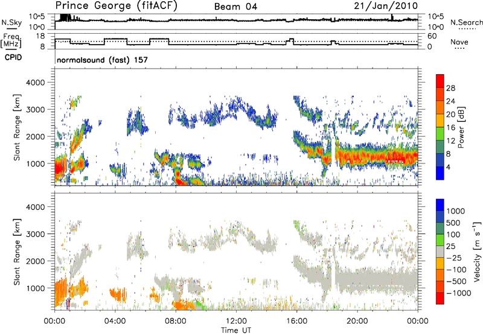Click the '20:00' time axis label

click(x=357, y=321)
